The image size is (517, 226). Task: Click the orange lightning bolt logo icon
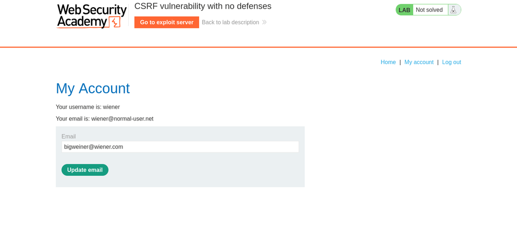pos(115,22)
